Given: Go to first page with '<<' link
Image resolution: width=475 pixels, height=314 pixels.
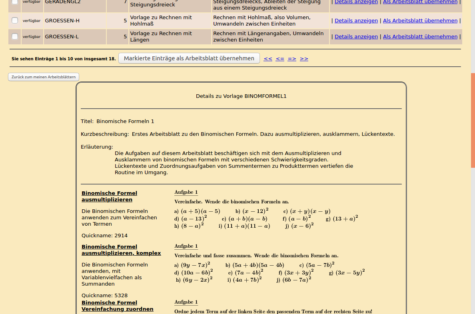Looking at the screenshot, I should click(268, 59).
